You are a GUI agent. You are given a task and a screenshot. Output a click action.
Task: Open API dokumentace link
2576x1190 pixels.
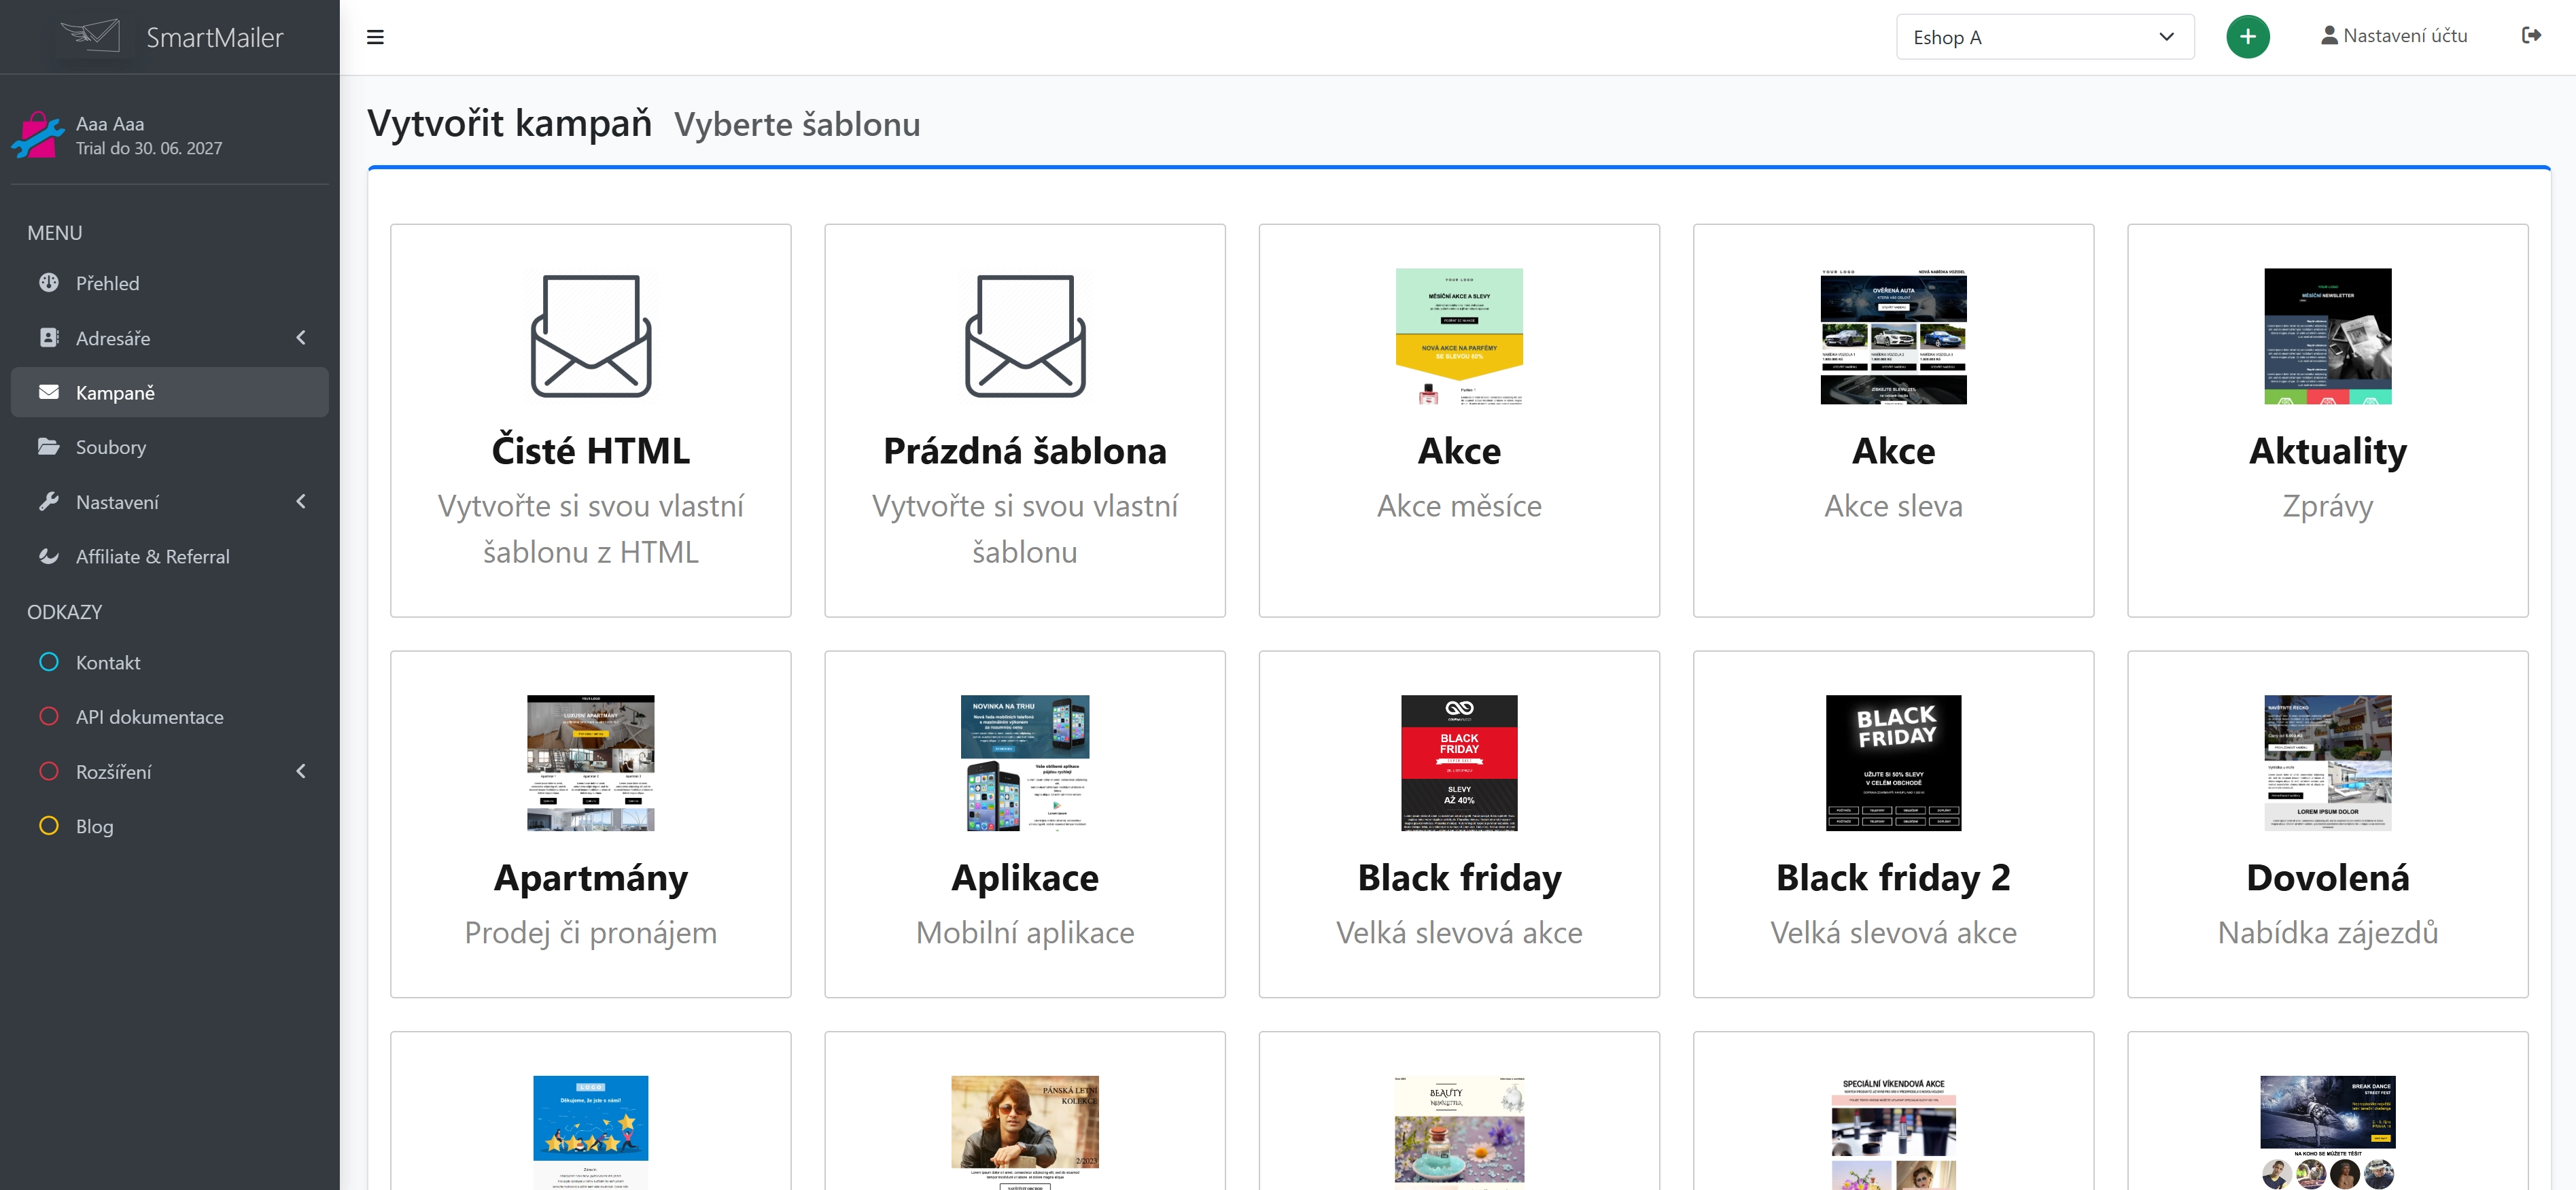[x=149, y=717]
